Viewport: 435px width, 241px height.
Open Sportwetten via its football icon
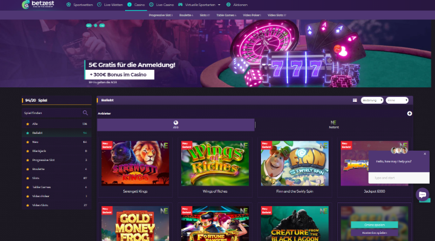68,5
